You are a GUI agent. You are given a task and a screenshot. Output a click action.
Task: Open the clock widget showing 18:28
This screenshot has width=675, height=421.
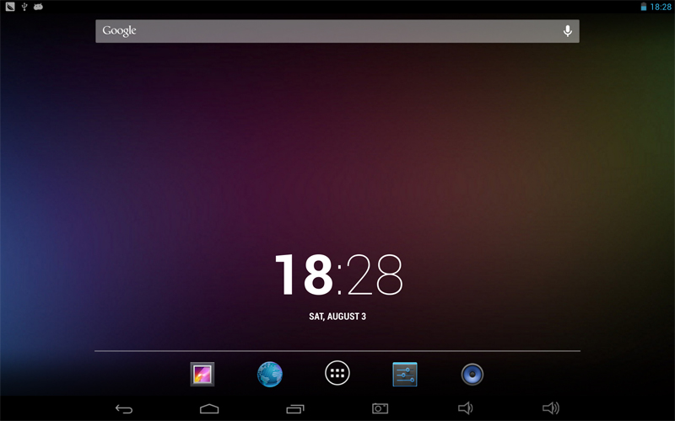click(x=339, y=274)
